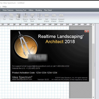This screenshot has width=99, height=99.
Task: Click Add shapes icon
Action: click(x=46, y=18)
